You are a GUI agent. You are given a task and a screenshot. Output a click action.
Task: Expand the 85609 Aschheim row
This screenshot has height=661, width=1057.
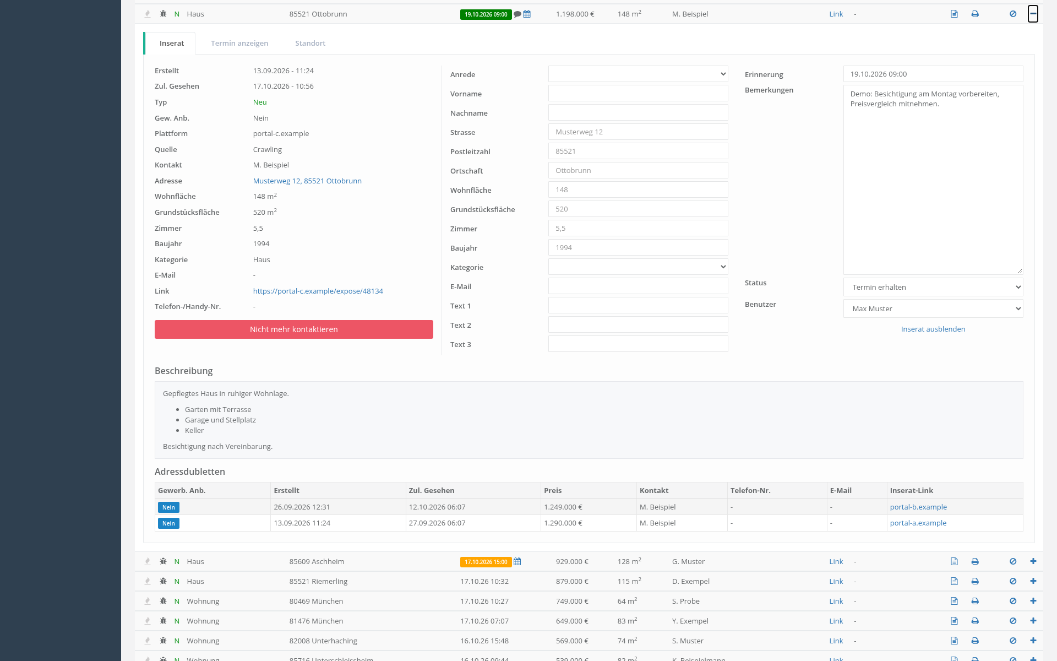pyautogui.click(x=1033, y=561)
